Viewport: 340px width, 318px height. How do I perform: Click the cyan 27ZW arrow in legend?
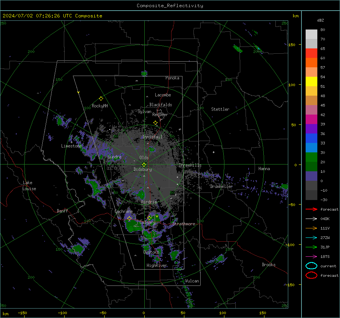(x=311, y=238)
